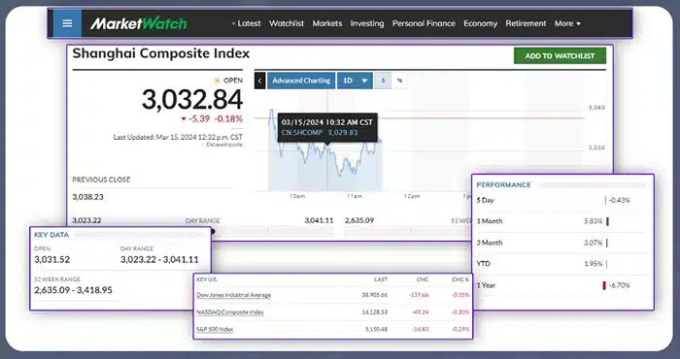
Task: Switch chart to dollar value mode
Action: click(x=383, y=81)
